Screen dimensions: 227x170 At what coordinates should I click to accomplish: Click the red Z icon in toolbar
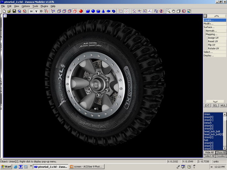coord(161,11)
